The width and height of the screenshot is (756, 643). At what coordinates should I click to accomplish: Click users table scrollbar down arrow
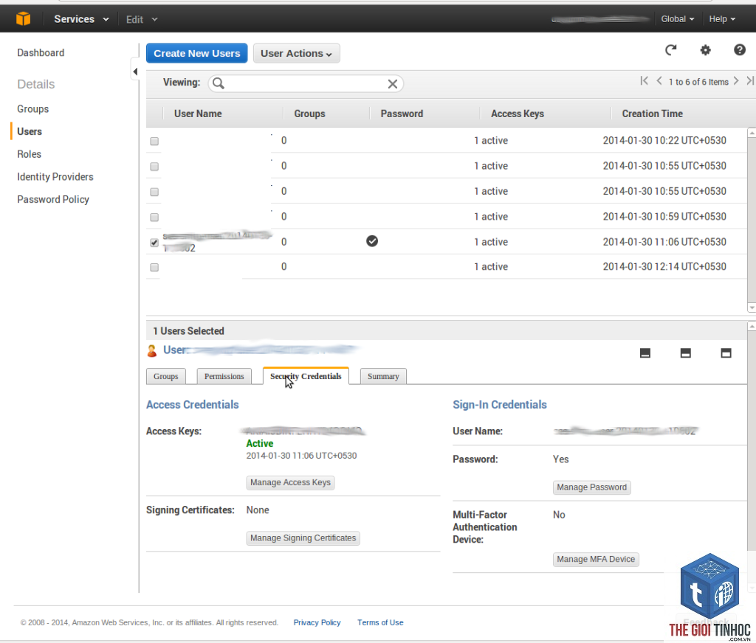click(x=751, y=307)
